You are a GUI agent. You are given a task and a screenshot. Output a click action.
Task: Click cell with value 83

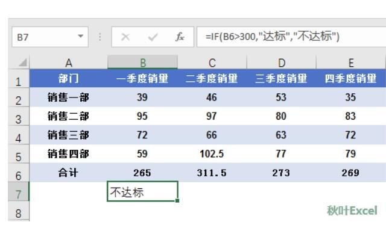351,116
